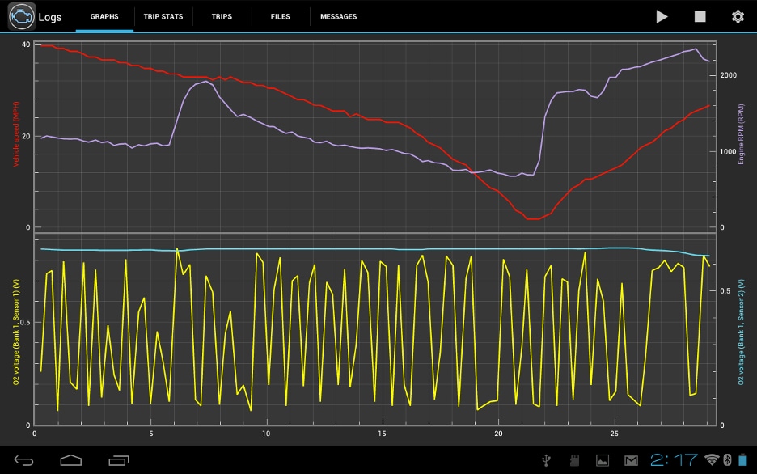The width and height of the screenshot is (757, 474).
Task: Switch to the Graphs tab
Action: pyautogui.click(x=104, y=16)
